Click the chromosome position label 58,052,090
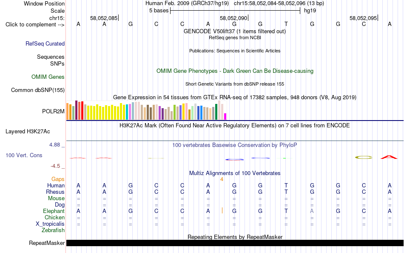The width and height of the screenshot is (404, 253). pos(233,18)
